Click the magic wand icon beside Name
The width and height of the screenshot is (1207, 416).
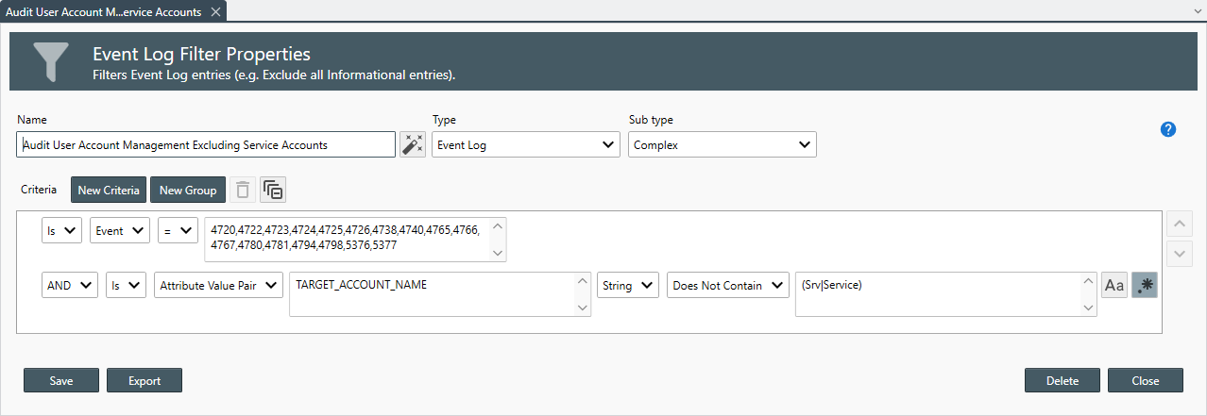[413, 144]
